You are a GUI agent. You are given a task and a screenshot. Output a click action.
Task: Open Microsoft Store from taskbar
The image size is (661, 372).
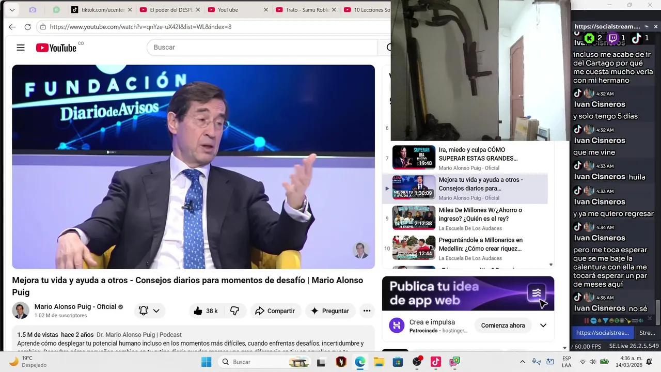tap(398, 362)
